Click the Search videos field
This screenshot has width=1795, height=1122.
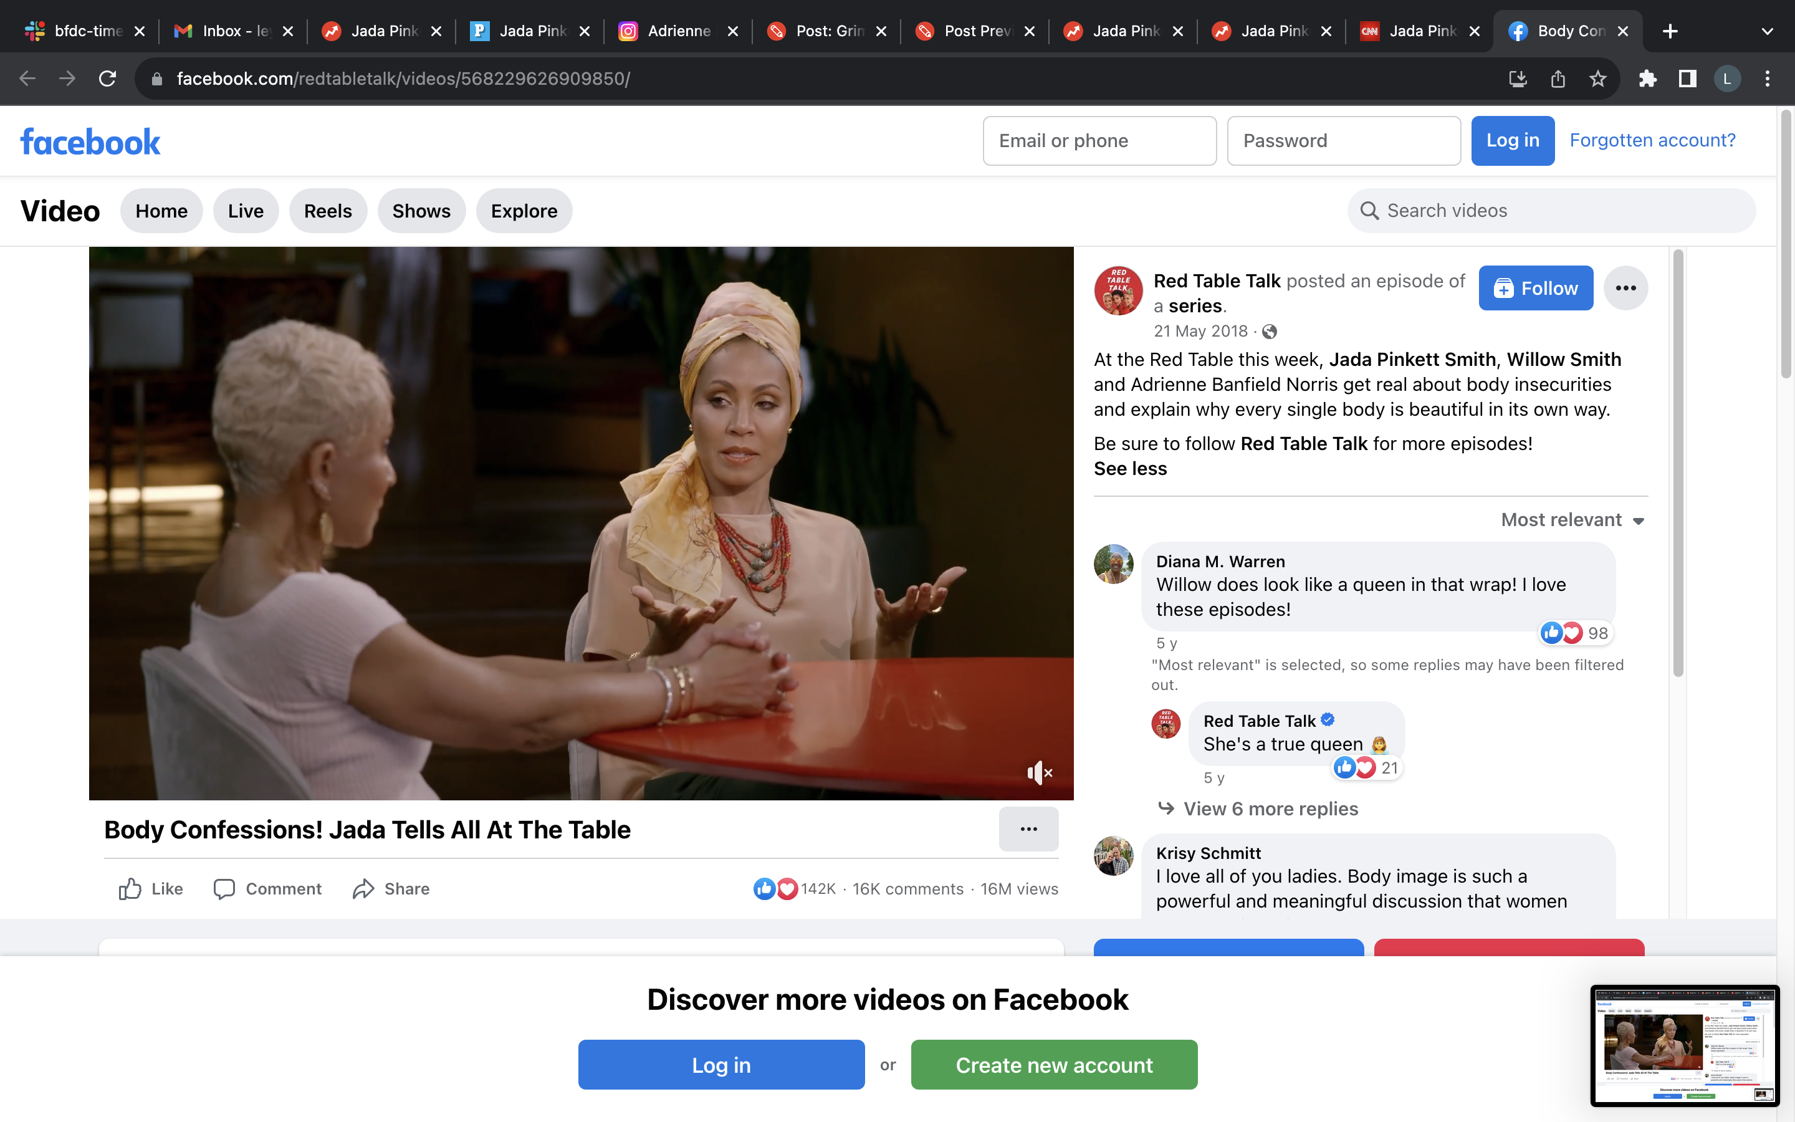[1550, 211]
